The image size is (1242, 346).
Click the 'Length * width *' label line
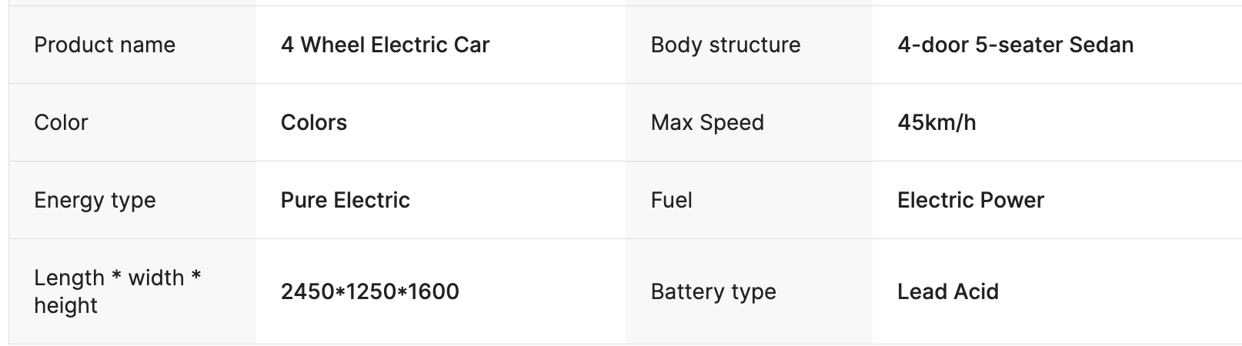[x=117, y=278]
